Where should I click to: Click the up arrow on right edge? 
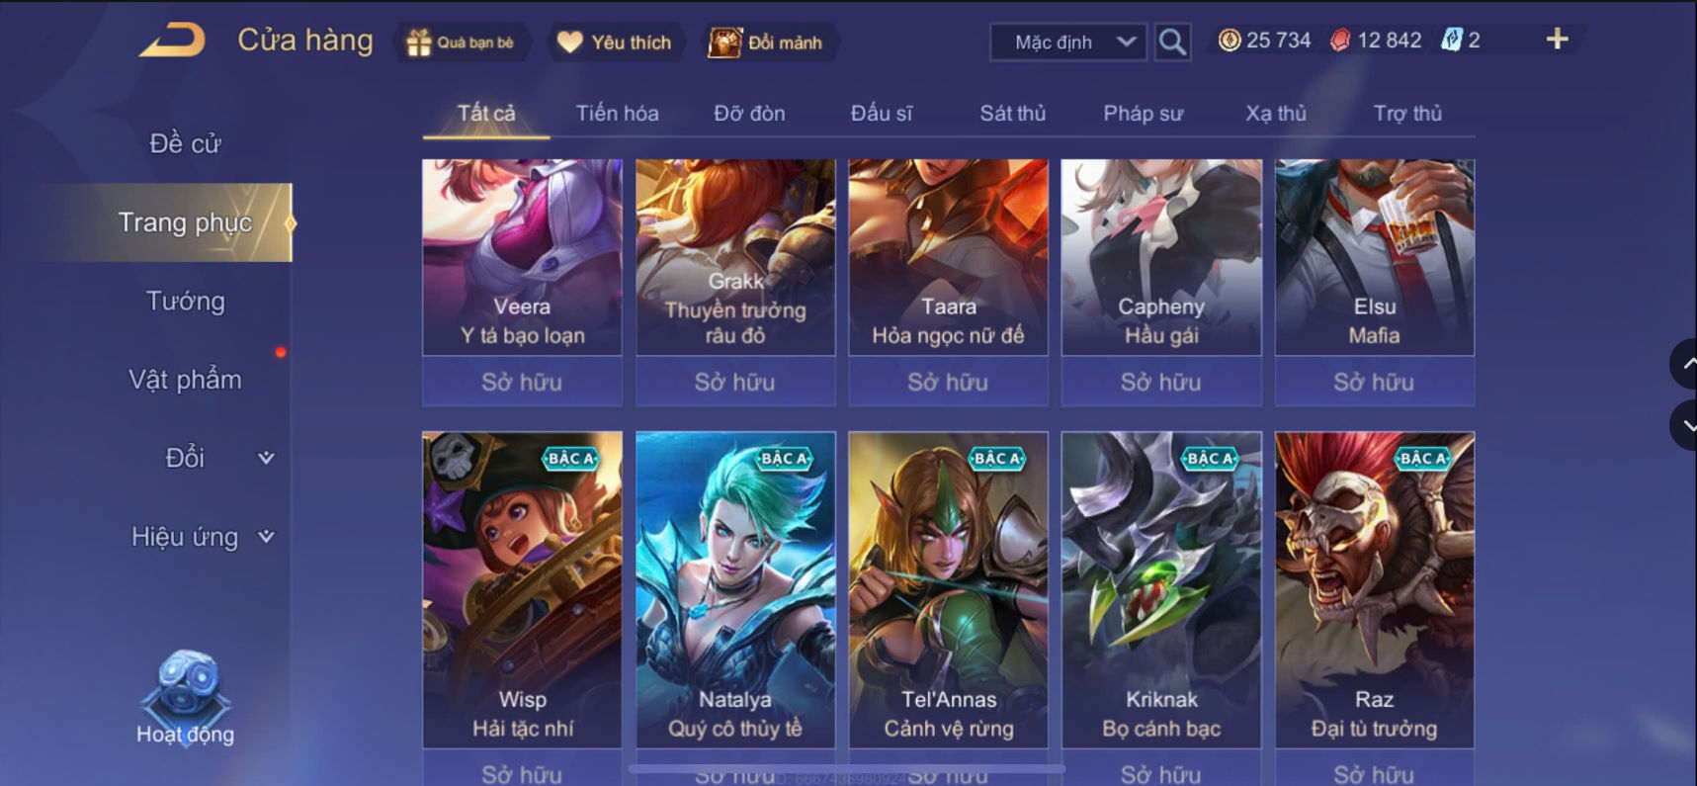point(1684,364)
